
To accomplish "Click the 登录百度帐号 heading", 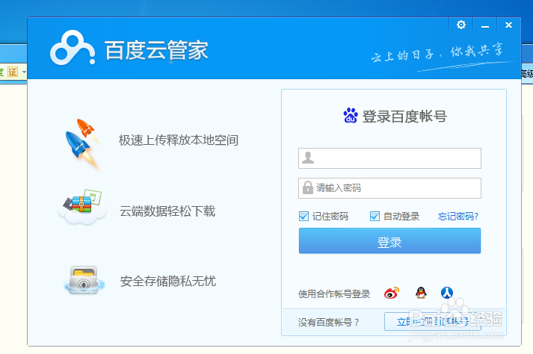I will tap(404, 117).
